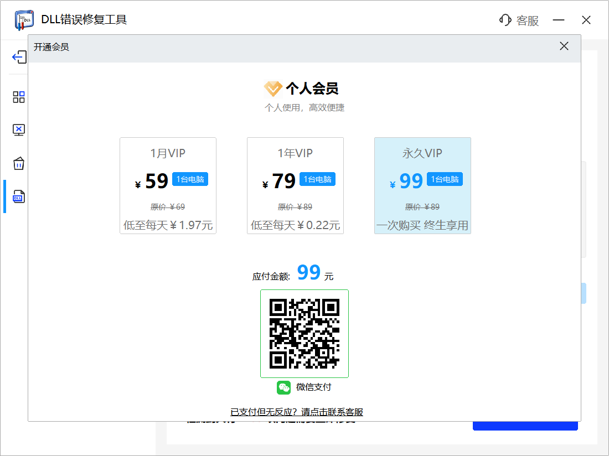Select the 1月VIP pricing plan
This screenshot has width=609, height=456.
pos(168,185)
